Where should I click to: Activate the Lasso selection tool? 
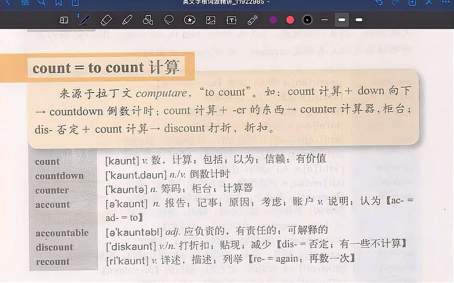pyautogui.click(x=169, y=20)
